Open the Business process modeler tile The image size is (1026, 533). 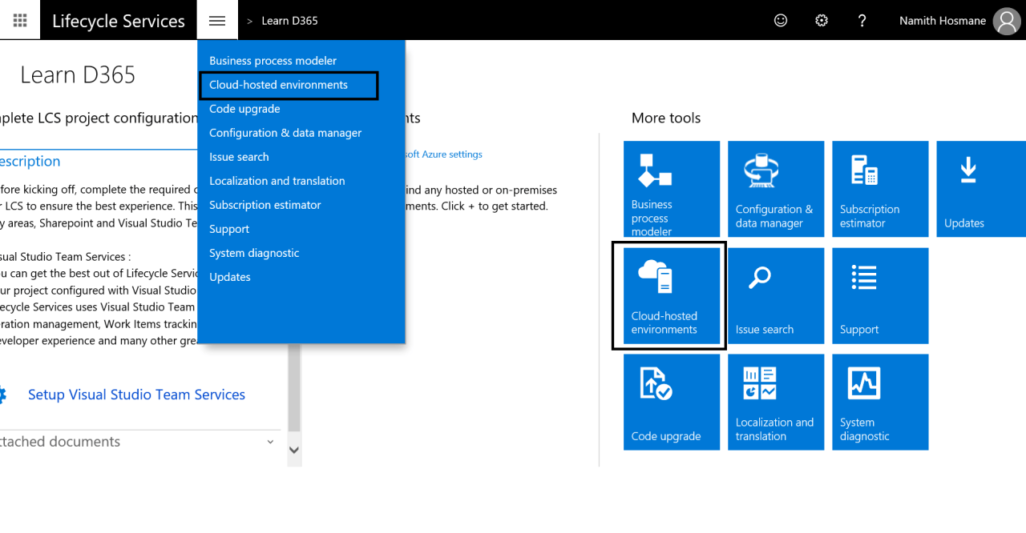(672, 189)
